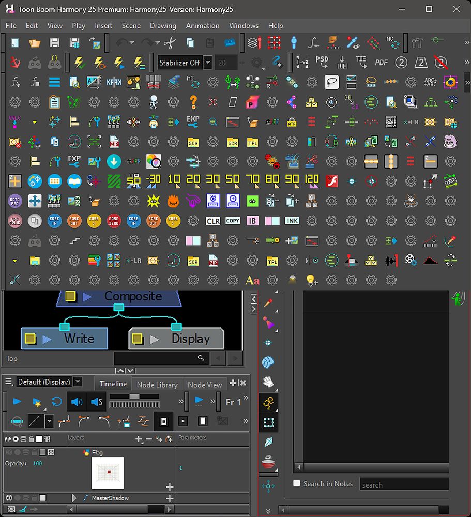
Task: Open the Default (Display) dropdown
Action: pos(78,382)
